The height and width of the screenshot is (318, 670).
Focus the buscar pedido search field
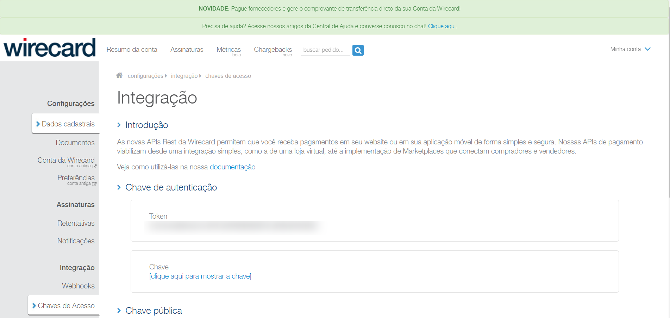(x=325, y=50)
